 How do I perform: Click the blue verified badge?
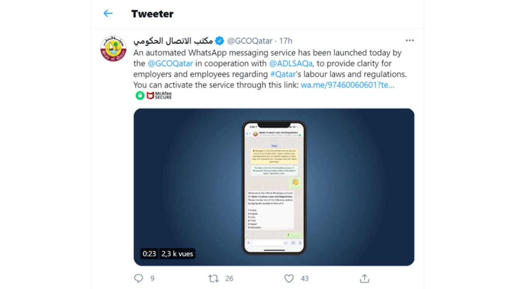(219, 41)
